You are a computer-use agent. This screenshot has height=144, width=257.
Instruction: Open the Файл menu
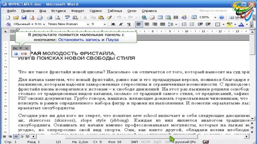point(11,11)
